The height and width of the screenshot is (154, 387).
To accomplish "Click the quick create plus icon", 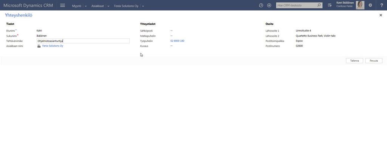I will pos(269,5).
